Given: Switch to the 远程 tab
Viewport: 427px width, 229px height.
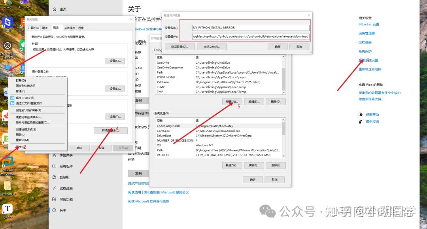Looking at the screenshot, I should [x=81, y=28].
